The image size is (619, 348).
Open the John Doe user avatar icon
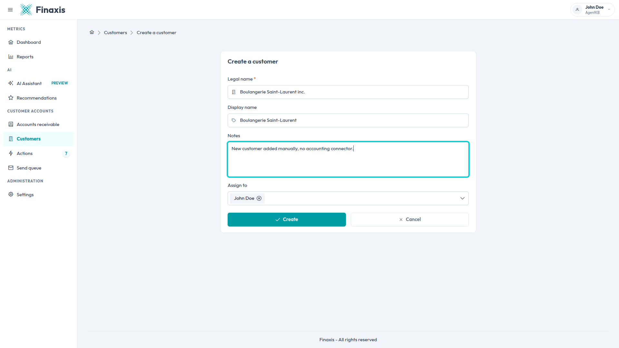point(577,10)
